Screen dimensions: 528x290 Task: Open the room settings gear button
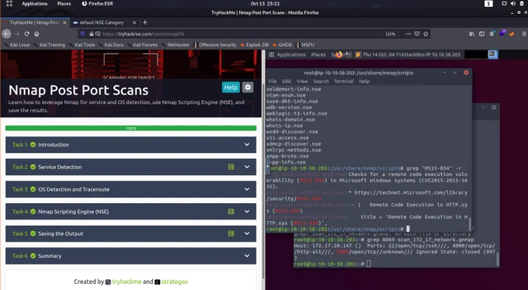coord(248,87)
